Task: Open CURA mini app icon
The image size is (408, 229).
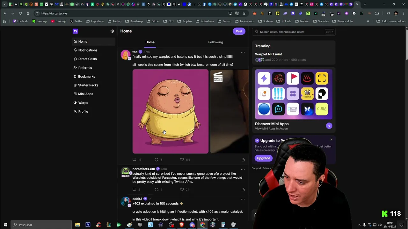Action: [x=322, y=109]
